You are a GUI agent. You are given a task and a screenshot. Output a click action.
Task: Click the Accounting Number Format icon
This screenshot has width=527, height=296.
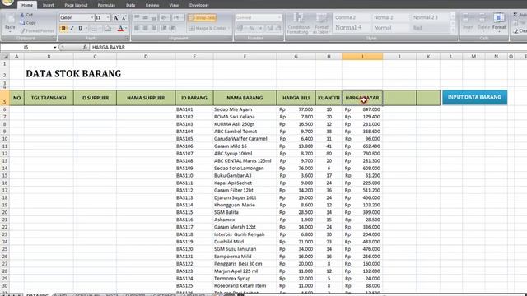240,29
